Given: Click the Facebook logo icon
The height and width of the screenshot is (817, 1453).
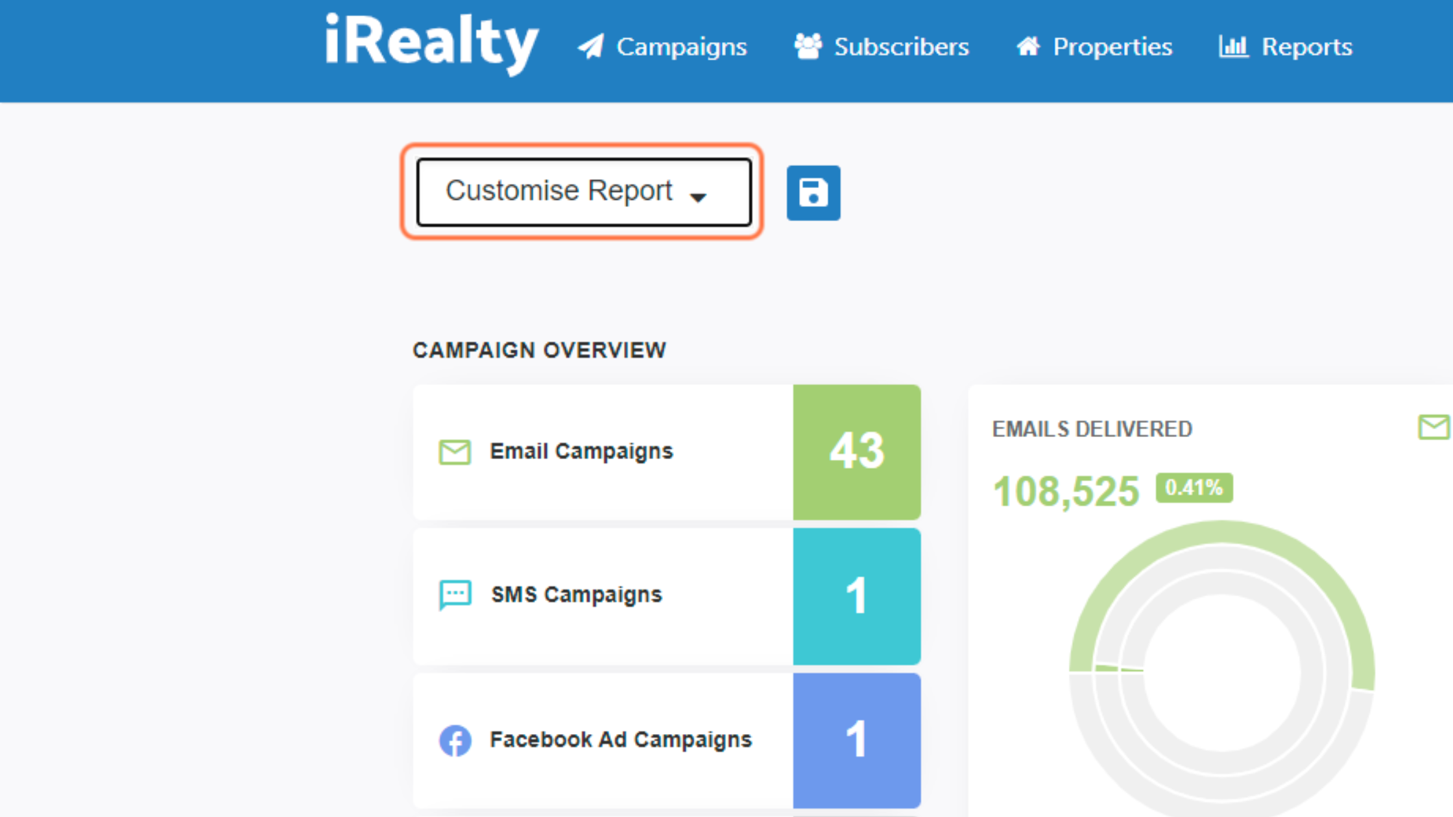Looking at the screenshot, I should tap(455, 740).
